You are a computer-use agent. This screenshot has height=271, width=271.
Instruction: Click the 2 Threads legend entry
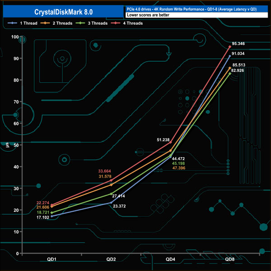[56, 23]
